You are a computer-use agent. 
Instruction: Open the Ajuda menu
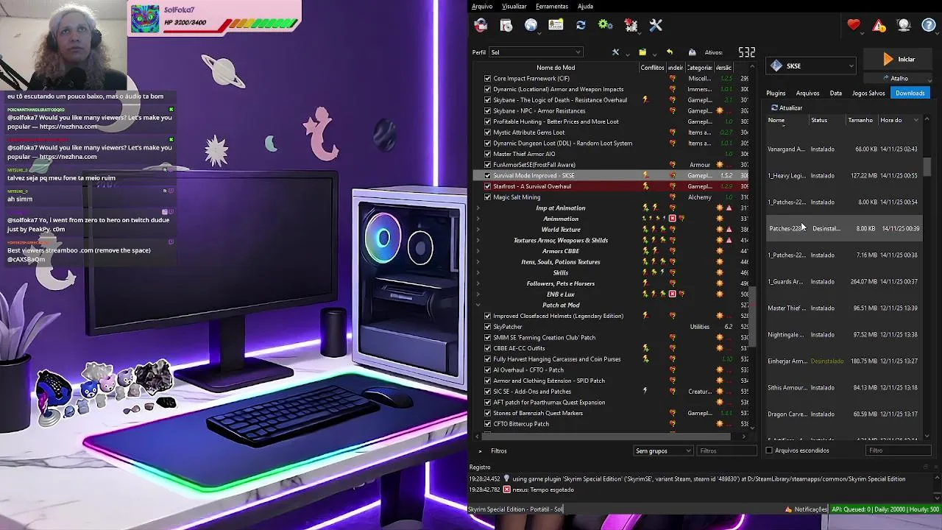[585, 7]
